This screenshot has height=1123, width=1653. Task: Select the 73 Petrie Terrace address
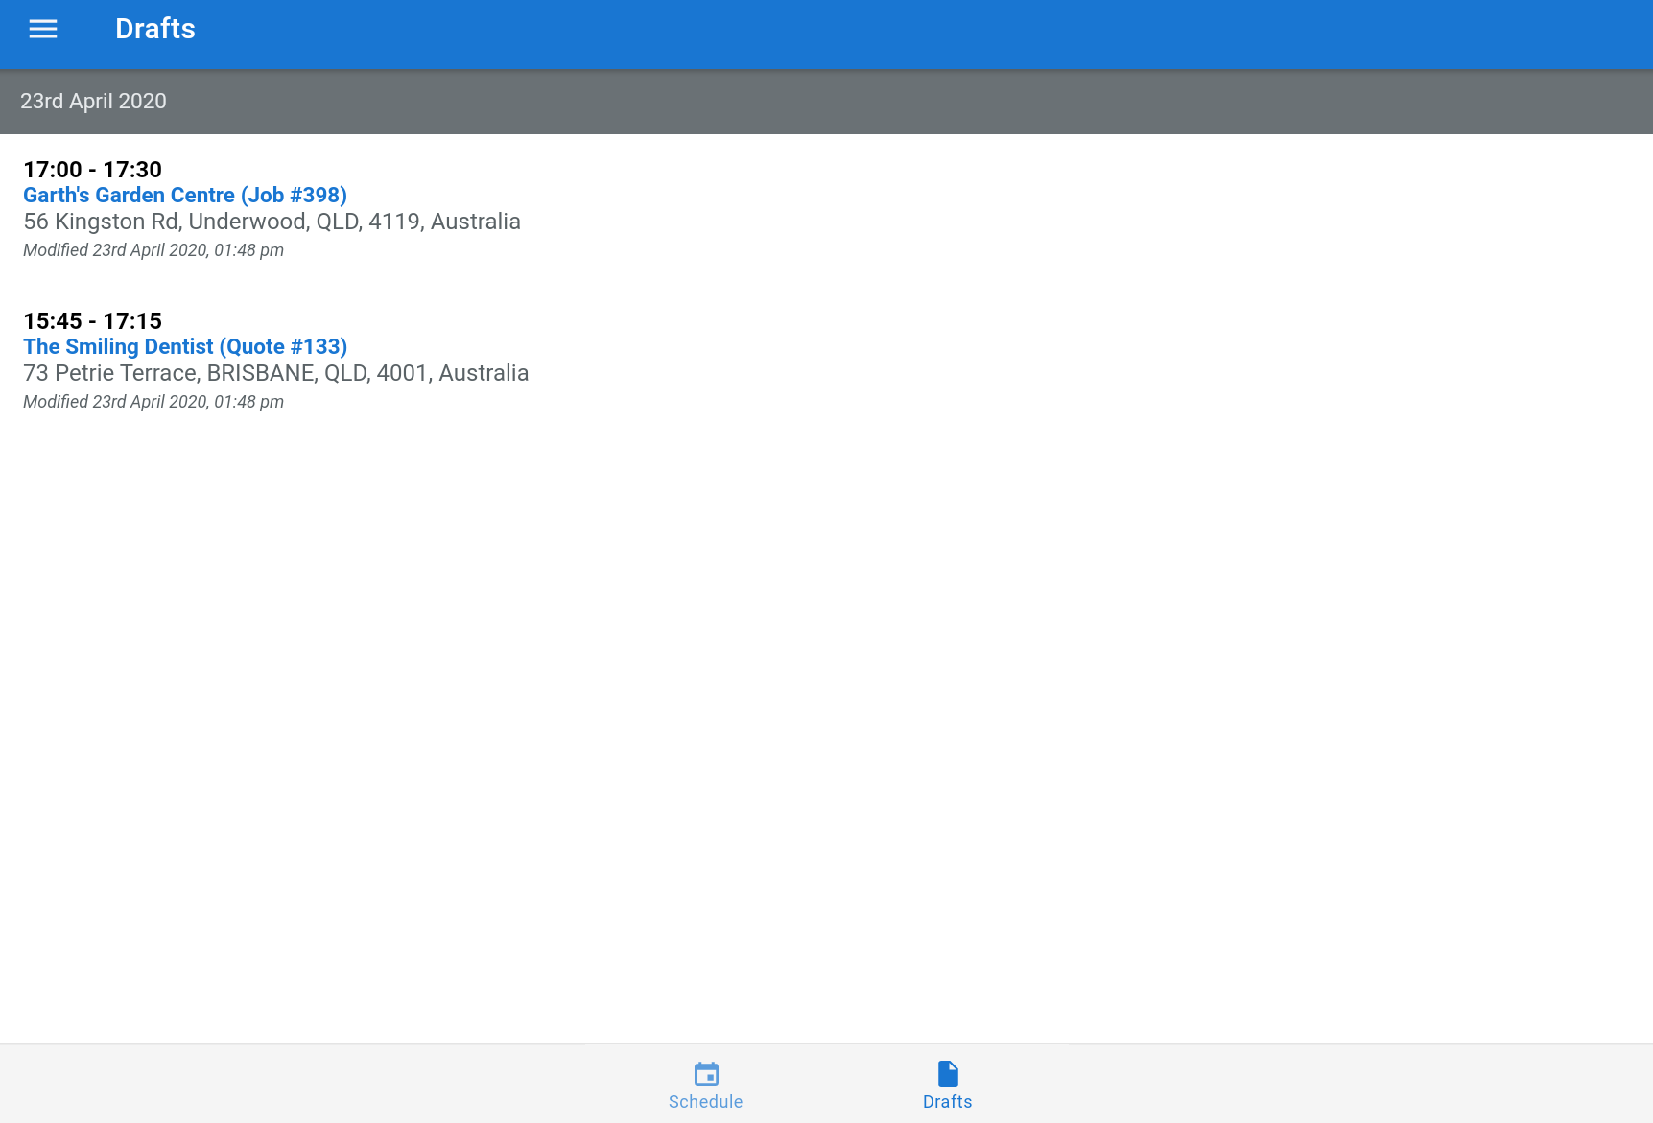pyautogui.click(x=275, y=373)
